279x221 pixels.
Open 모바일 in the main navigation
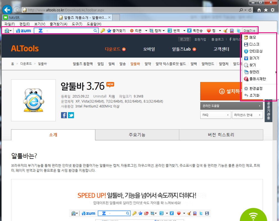149,49
